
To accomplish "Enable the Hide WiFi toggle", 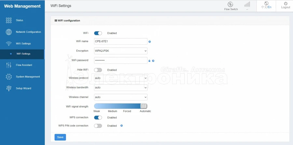I will point(98,70).
